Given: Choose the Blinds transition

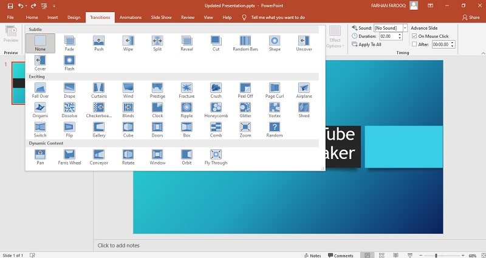Looking at the screenshot, I should pyautogui.click(x=128, y=110).
